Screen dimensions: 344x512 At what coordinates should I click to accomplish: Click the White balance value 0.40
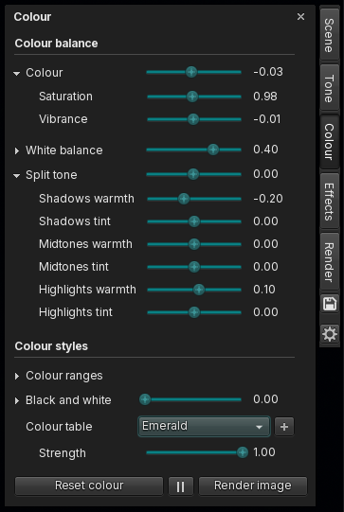tap(265, 150)
